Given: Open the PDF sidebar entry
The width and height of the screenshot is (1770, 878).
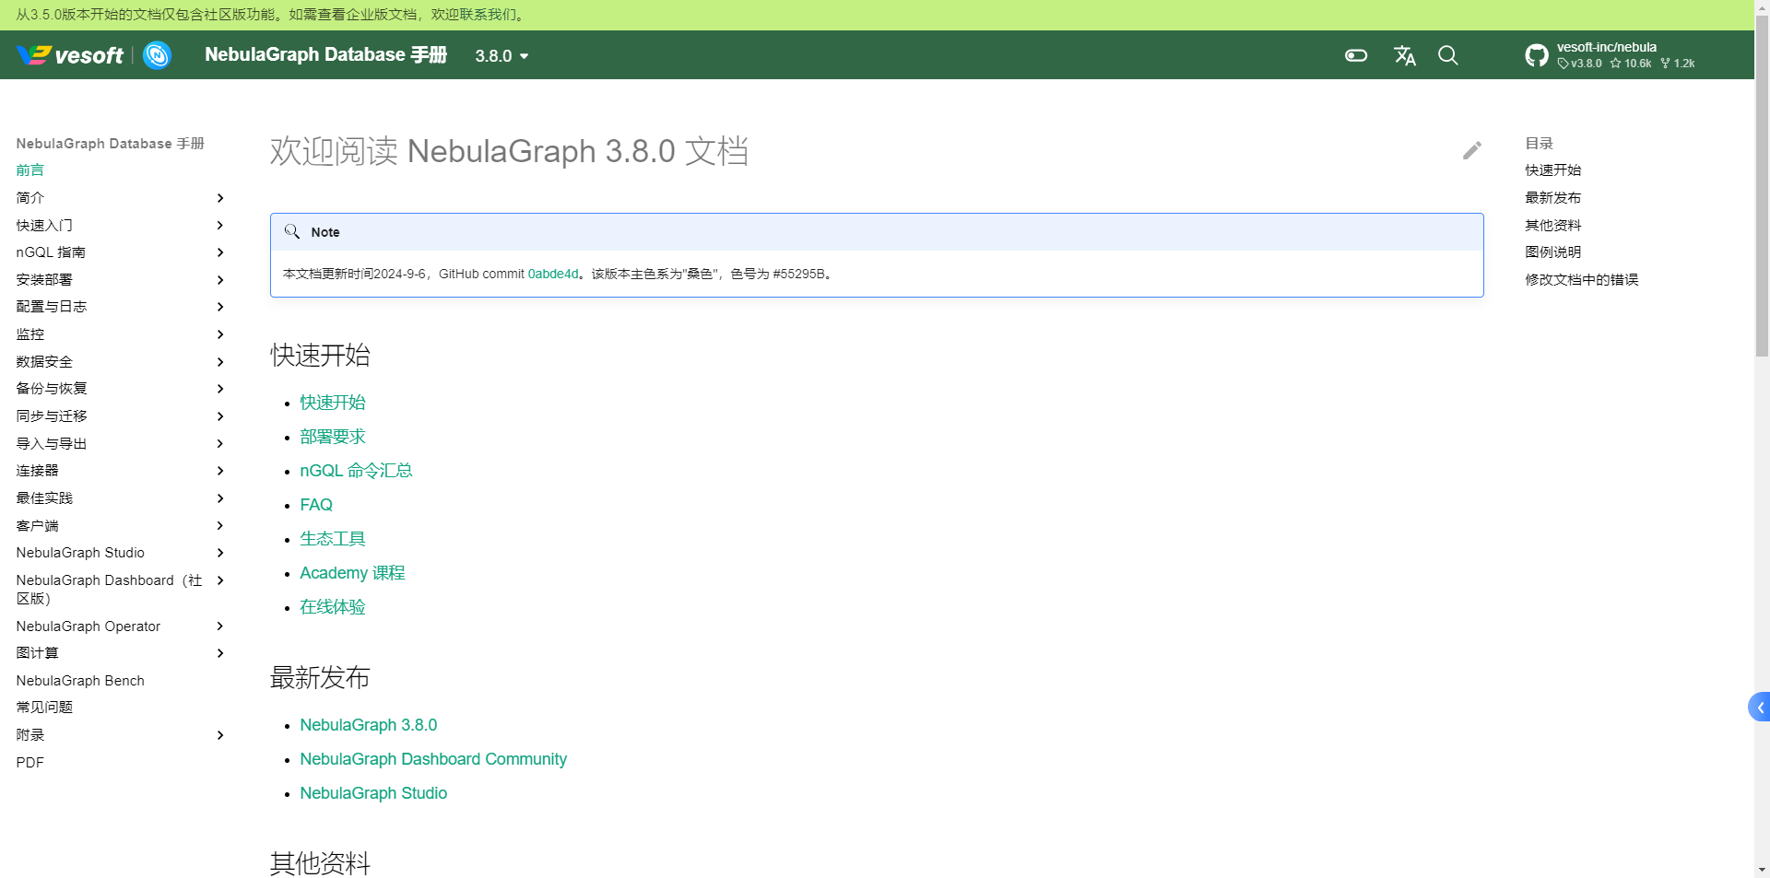Looking at the screenshot, I should [x=29, y=763].
